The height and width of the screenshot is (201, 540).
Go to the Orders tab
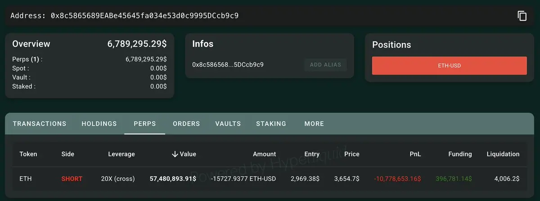click(x=186, y=124)
